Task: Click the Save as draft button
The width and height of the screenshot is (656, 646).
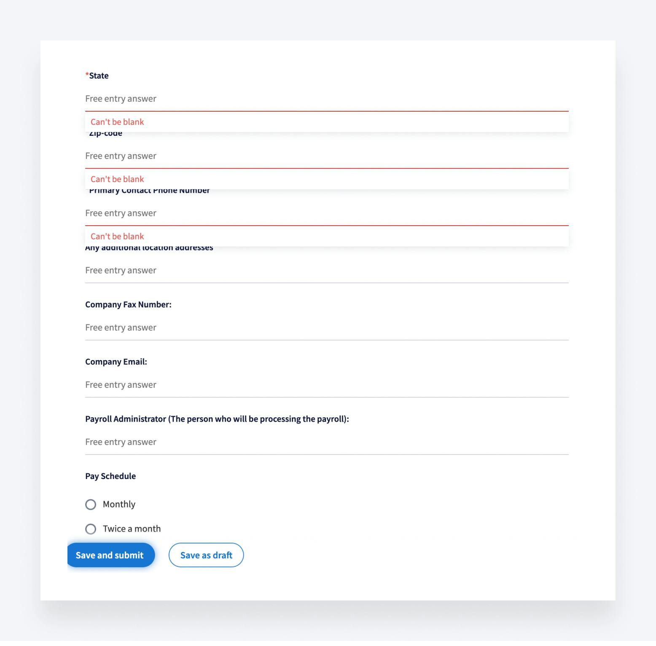Action: point(206,555)
